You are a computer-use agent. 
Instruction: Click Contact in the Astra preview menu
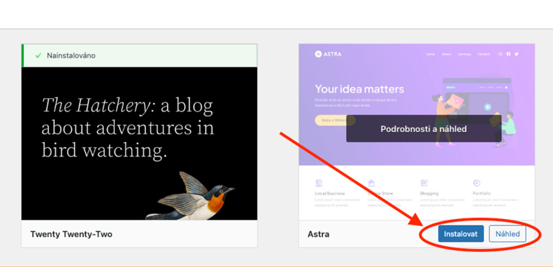[483, 54]
